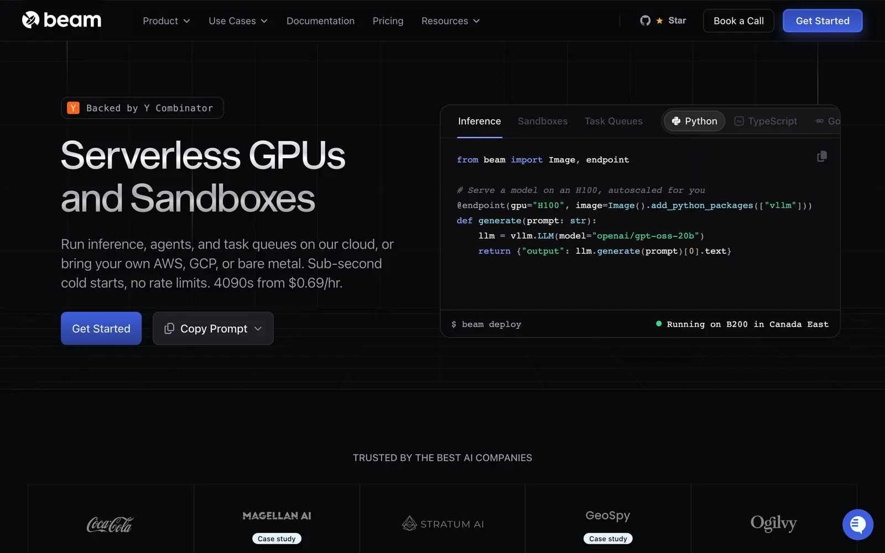Open the Documentation page
Viewport: 885px width, 553px height.
point(320,21)
